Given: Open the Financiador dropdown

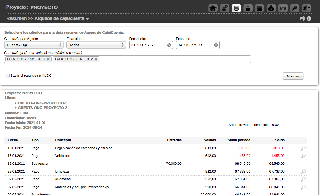Looking at the screenshot, I should (96, 45).
